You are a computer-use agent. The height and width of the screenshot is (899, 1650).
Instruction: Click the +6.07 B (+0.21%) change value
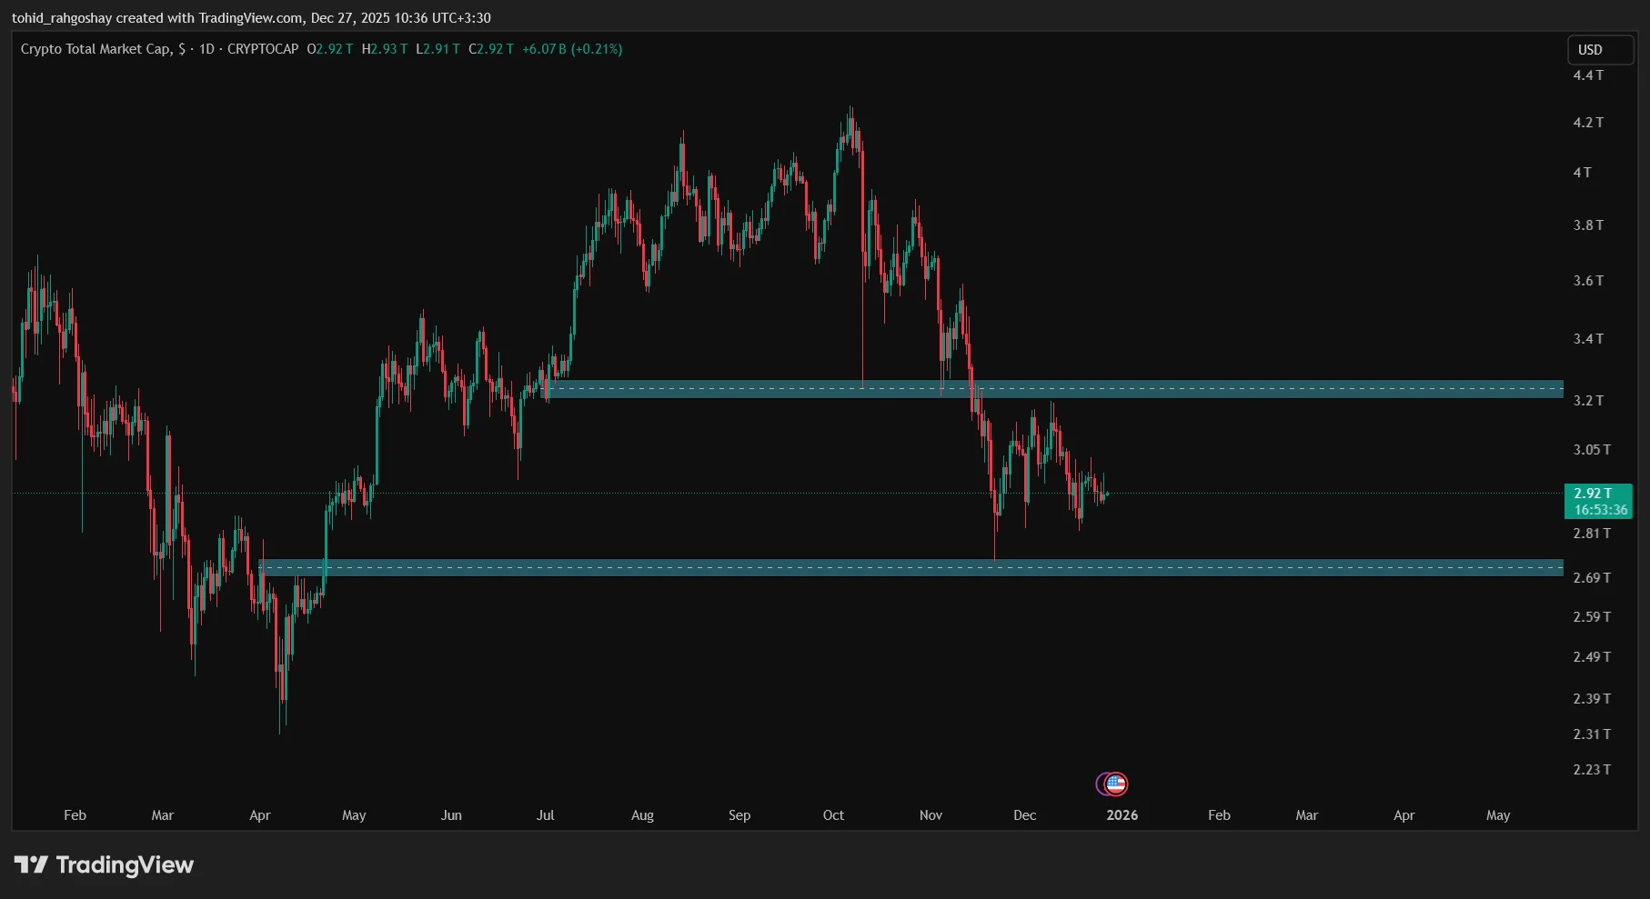pos(572,49)
